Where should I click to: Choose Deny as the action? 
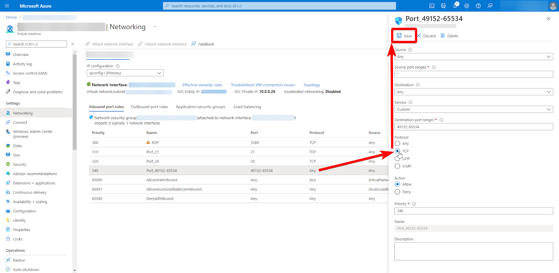pyautogui.click(x=398, y=192)
